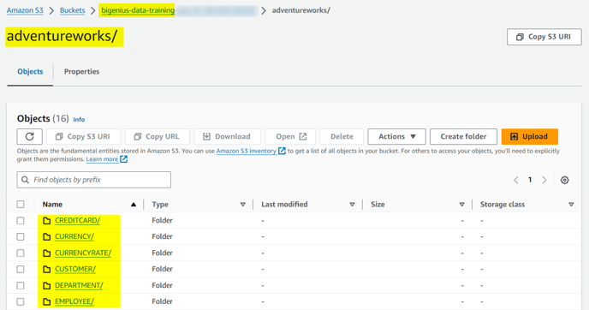
Task: Open the Info link next to Objects
Action: click(79, 120)
